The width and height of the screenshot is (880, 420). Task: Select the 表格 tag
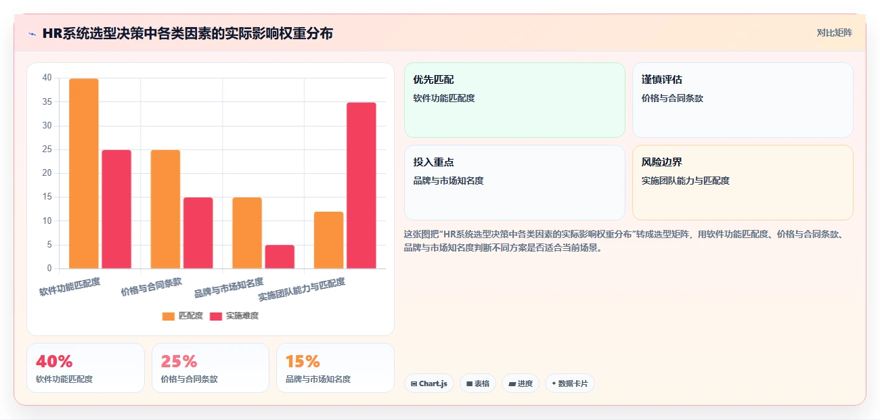coord(478,383)
